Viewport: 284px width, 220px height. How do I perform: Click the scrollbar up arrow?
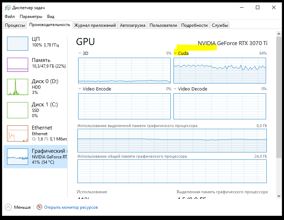[x=279, y=34]
